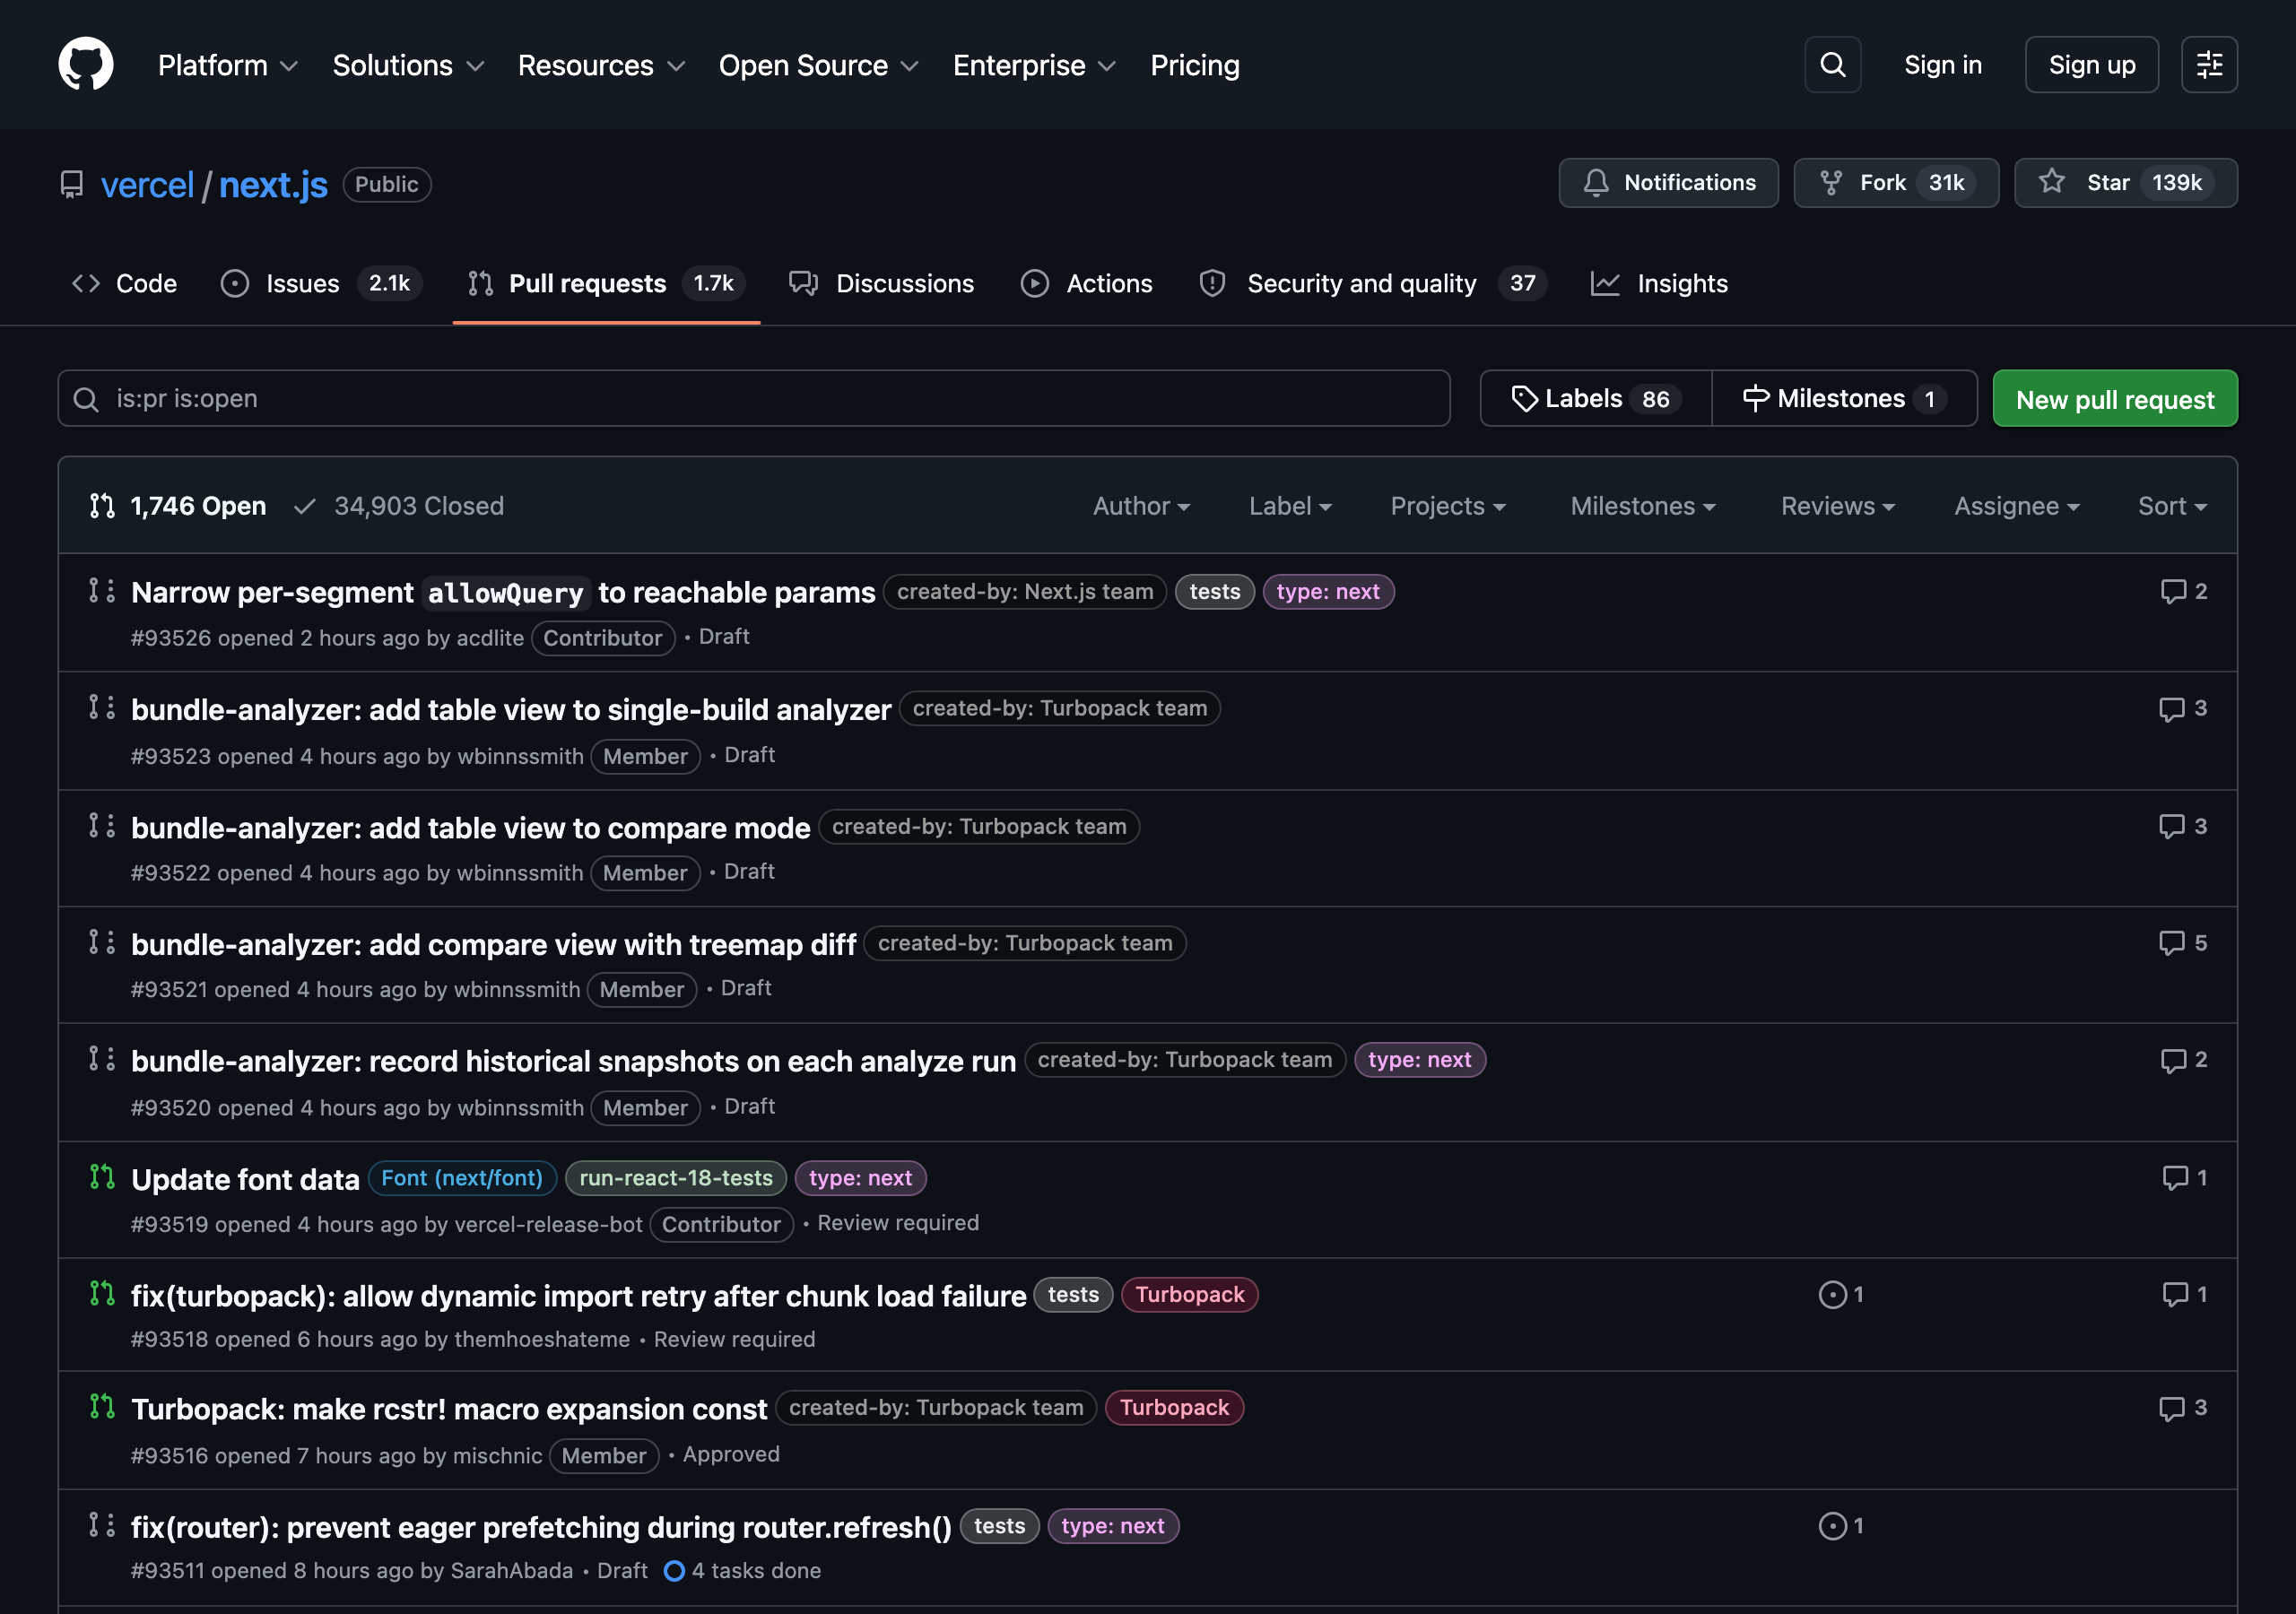Screen dimensions: 2296x1614
Task: Click the draft PR icon for #93526
Action: 102,591
